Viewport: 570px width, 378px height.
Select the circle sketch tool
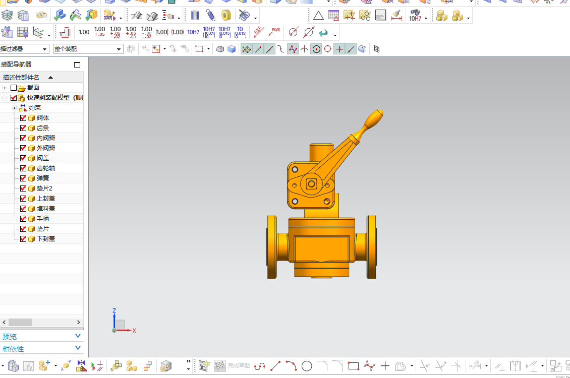pyautogui.click(x=307, y=365)
